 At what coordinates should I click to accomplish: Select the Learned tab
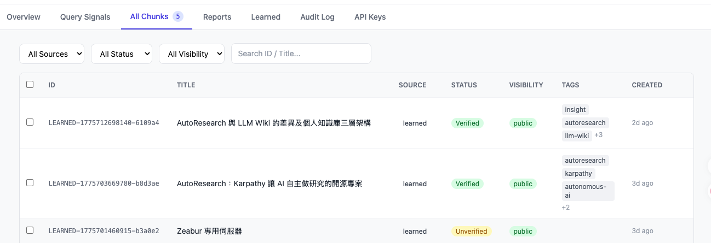tap(266, 17)
